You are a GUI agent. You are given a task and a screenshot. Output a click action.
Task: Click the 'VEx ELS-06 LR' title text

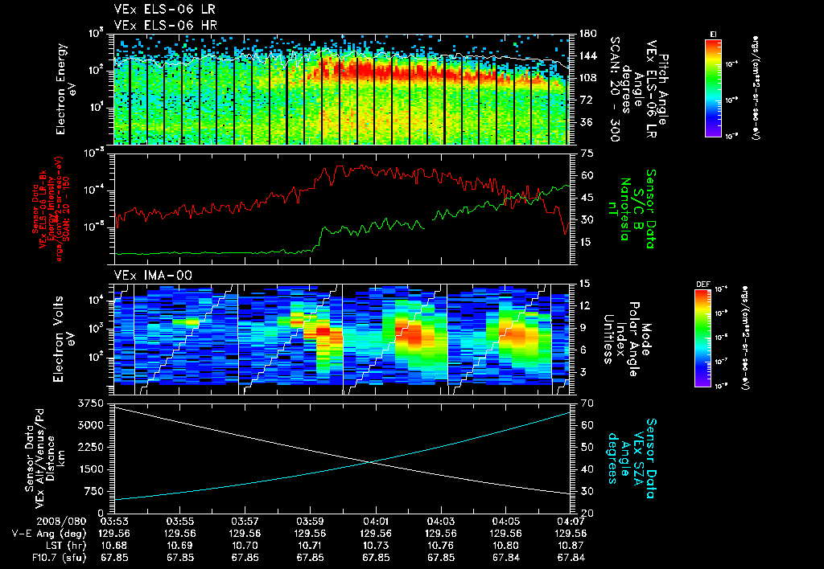click(164, 10)
